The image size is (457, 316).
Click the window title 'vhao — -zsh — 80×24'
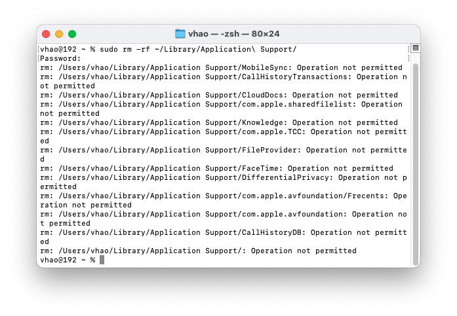234,34
